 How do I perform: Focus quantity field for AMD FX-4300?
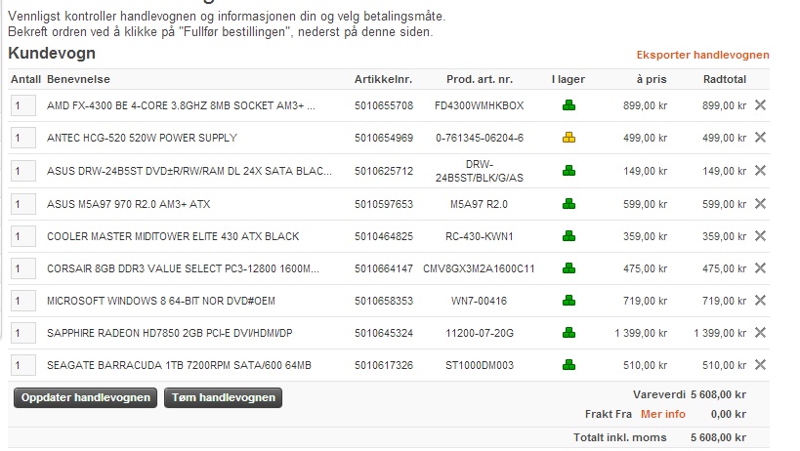coord(23,105)
